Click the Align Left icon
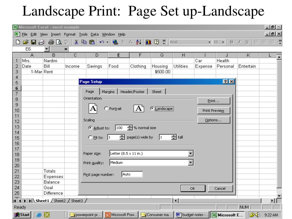292x219 pixels. [x=256, y=42]
